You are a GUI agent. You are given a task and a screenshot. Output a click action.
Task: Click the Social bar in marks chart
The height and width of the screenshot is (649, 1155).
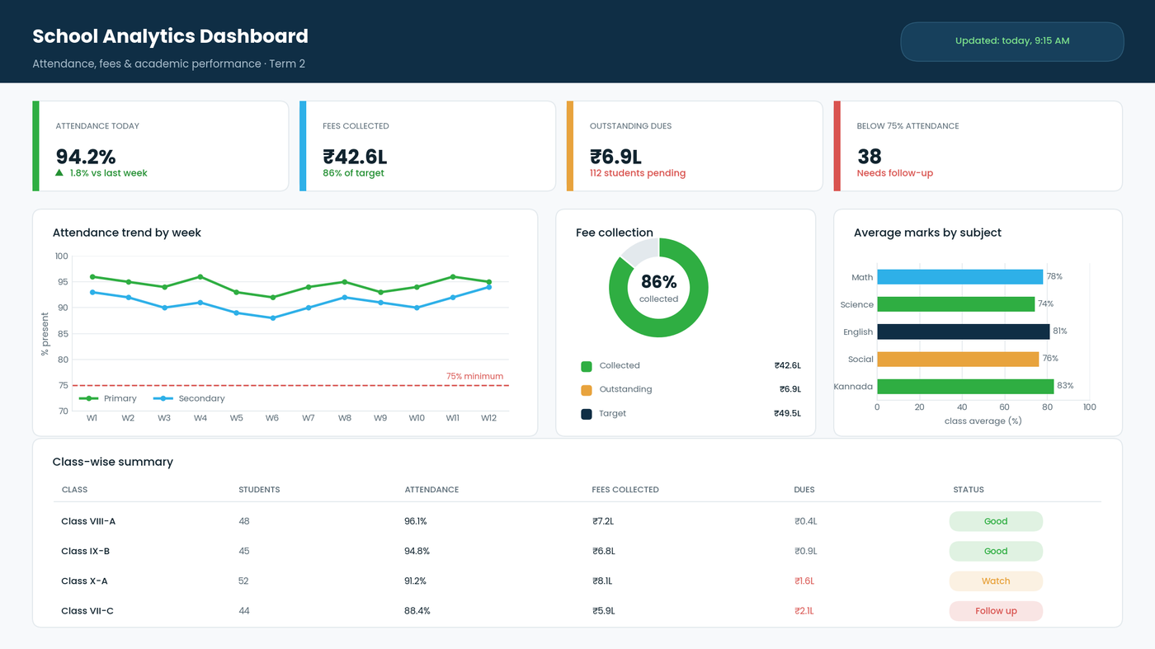(x=958, y=359)
